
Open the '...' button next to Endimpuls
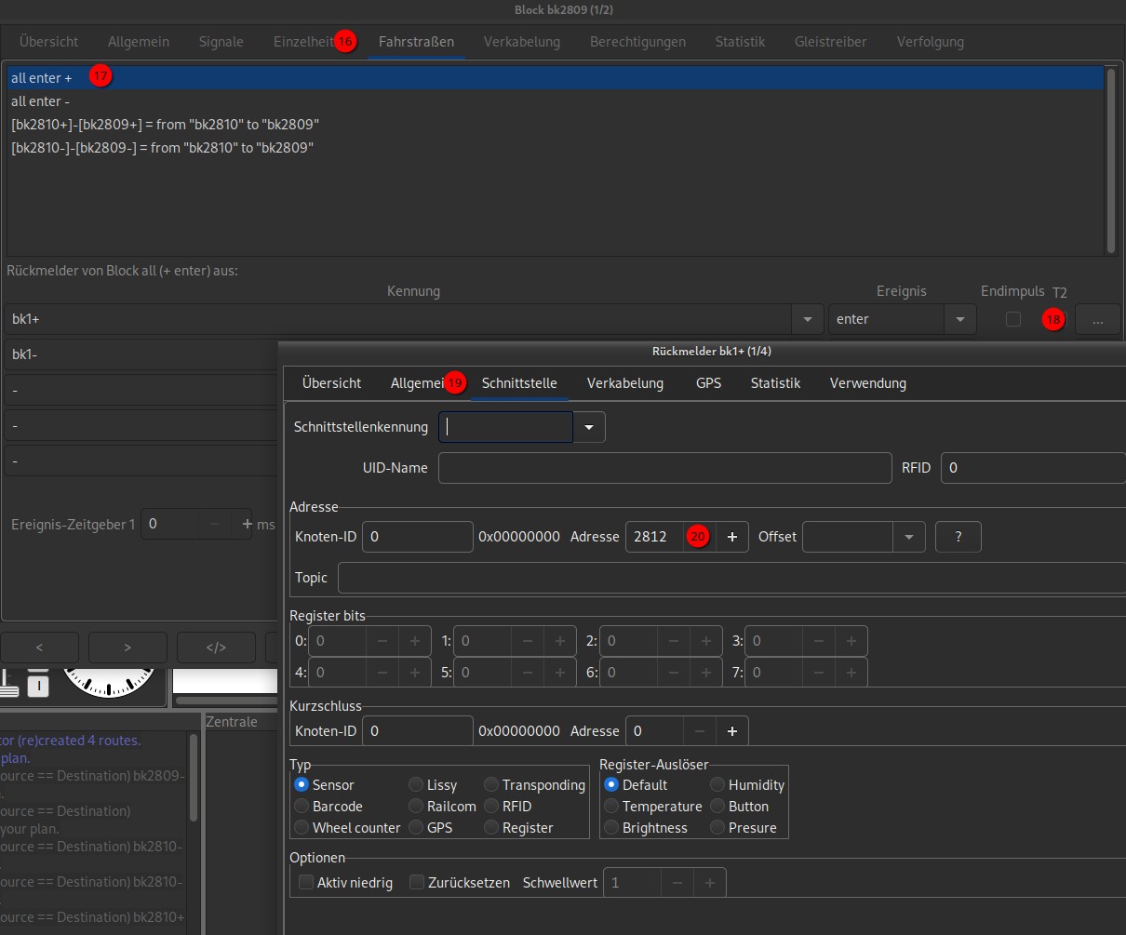click(x=1098, y=319)
